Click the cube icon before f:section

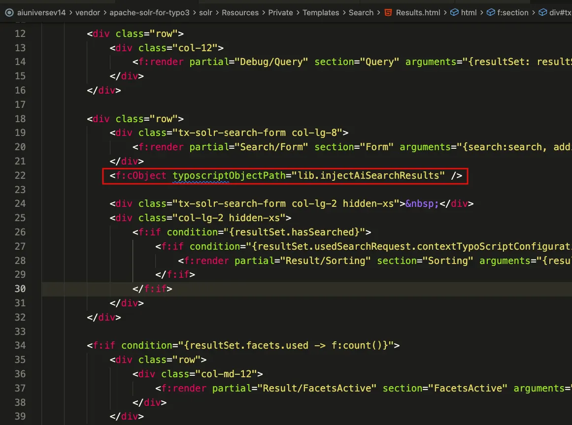491,13
